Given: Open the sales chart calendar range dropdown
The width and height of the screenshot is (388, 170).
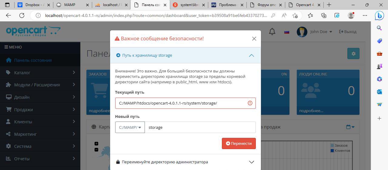Looking at the screenshot, I should point(350,127).
